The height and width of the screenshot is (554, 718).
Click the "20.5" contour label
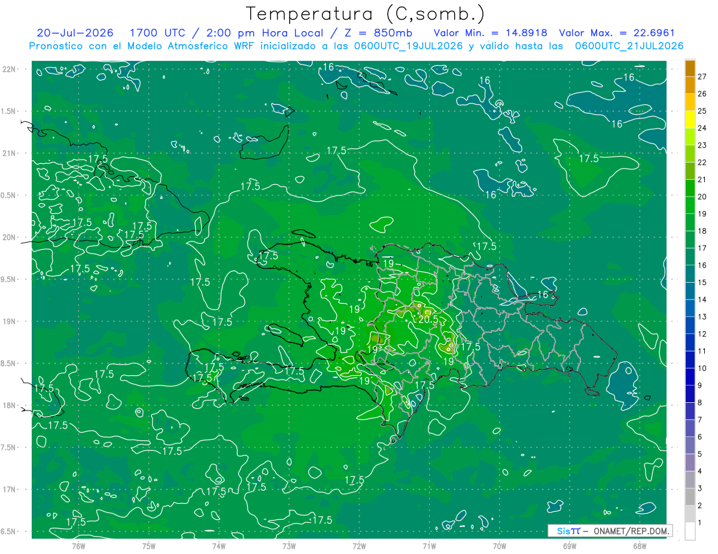tap(428, 320)
